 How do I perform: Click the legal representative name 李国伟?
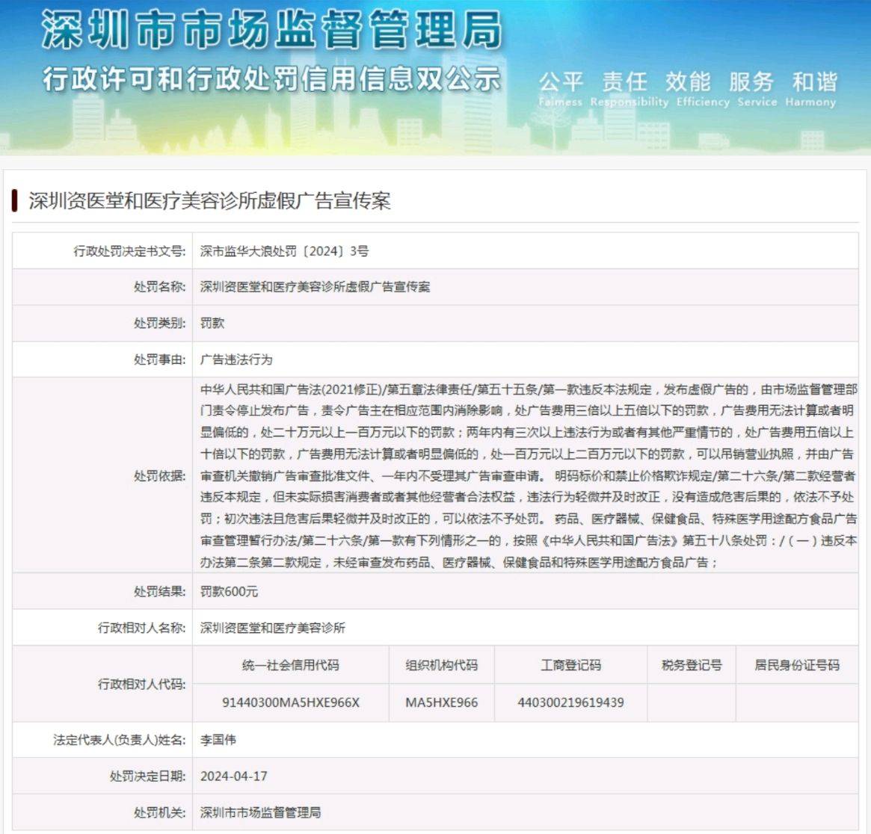point(218,740)
